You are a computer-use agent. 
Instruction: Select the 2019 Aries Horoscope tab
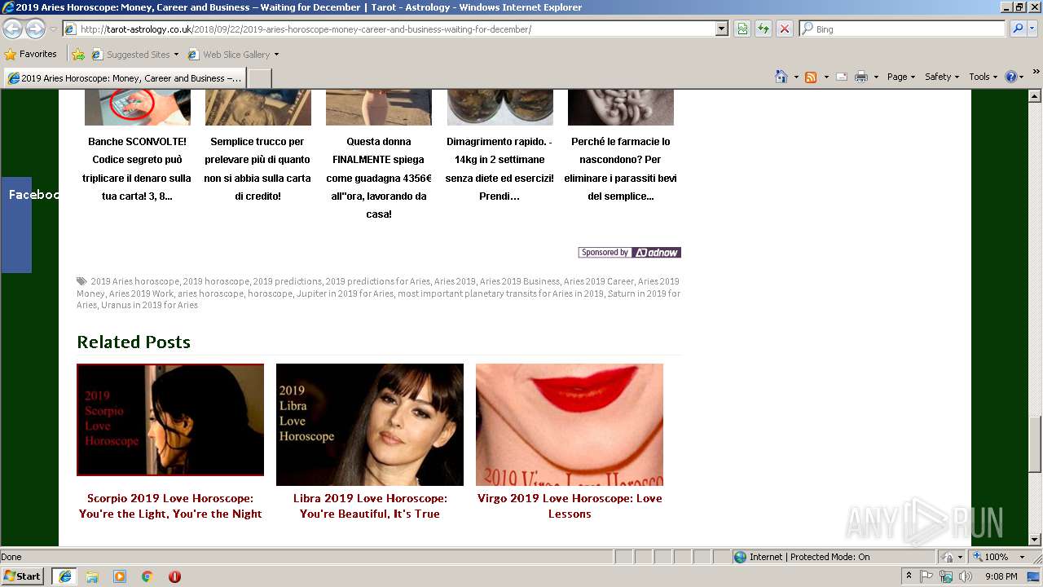pos(124,78)
